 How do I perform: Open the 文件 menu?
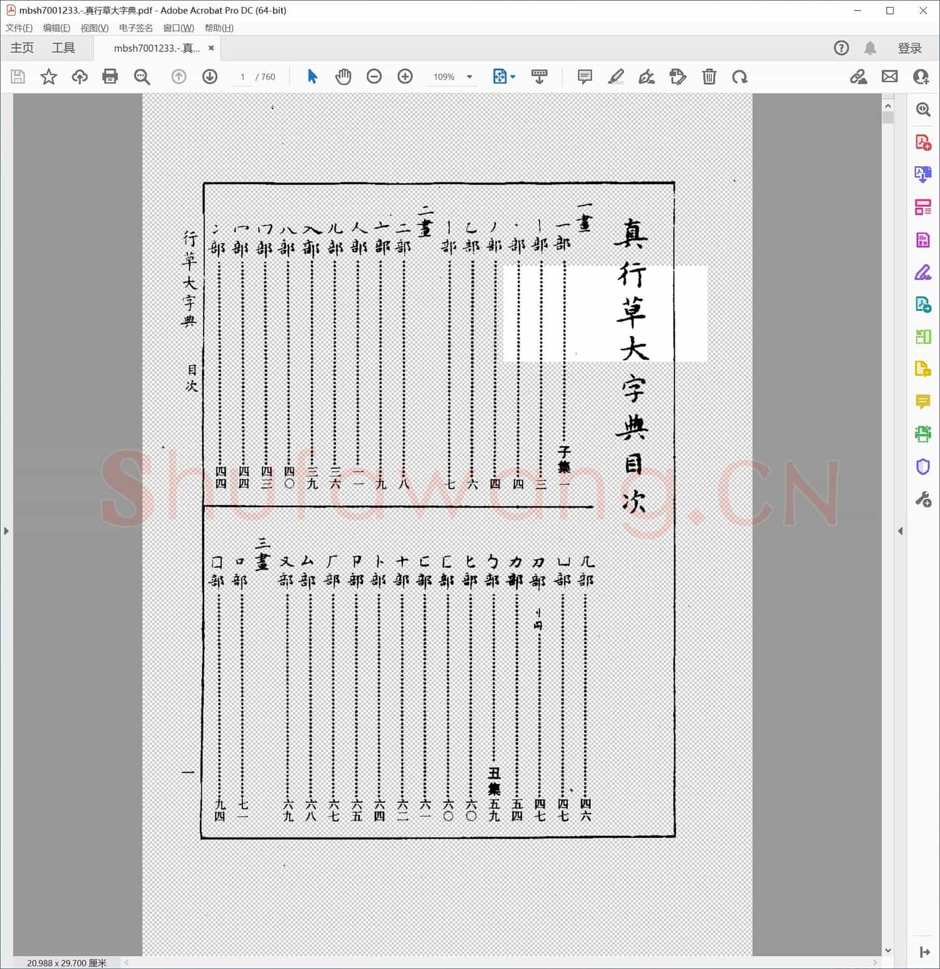point(19,28)
